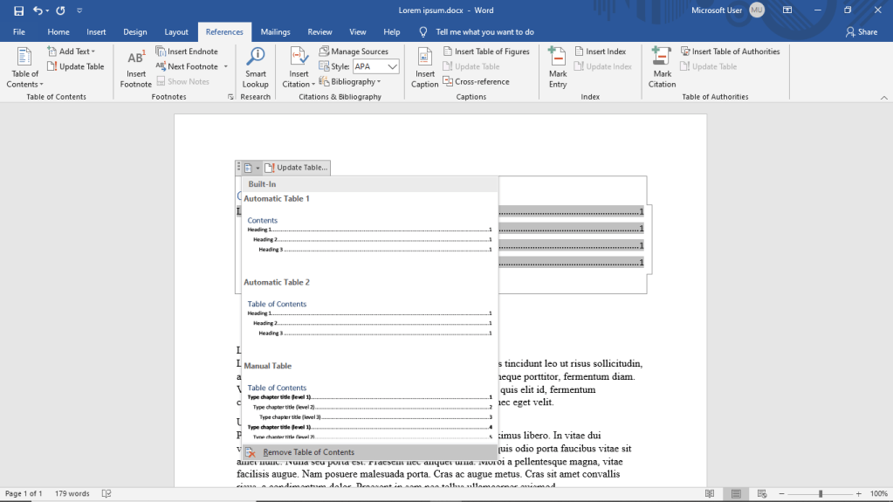Click the 179 words count

click(x=72, y=493)
